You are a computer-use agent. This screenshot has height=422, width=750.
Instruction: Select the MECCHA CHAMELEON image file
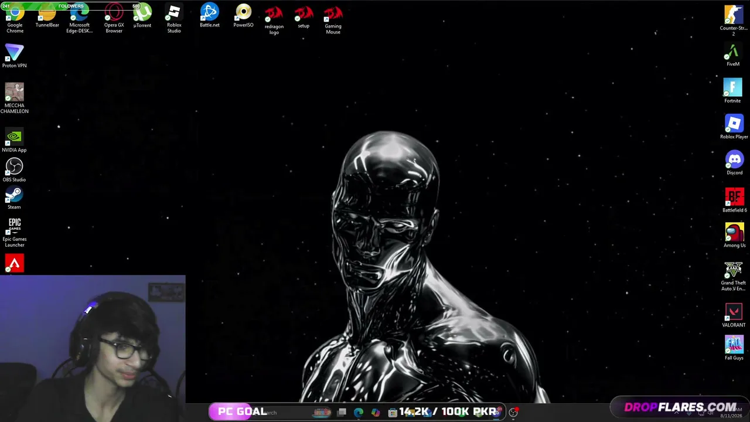click(x=14, y=98)
